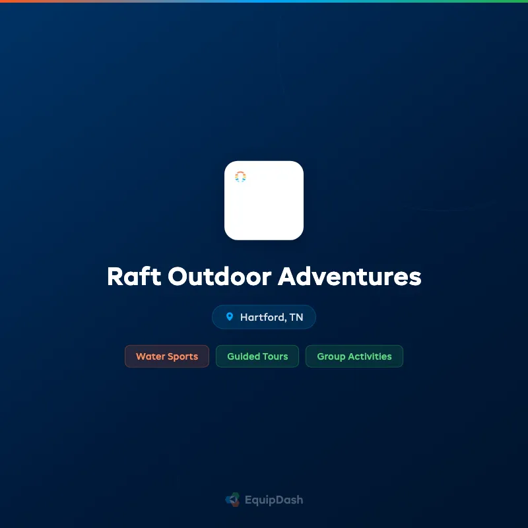Screen dimensions: 528x528
Task: Select the location pin icon beside Hartford, TN
Action: [x=229, y=317]
